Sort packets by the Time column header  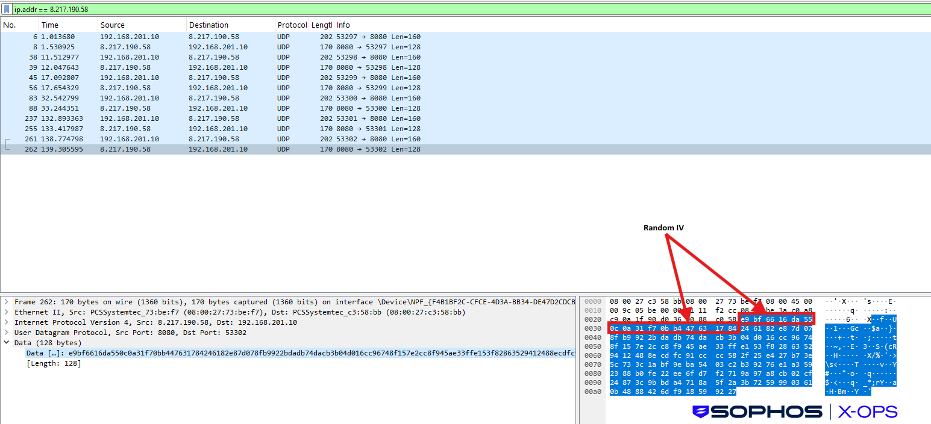(68, 25)
